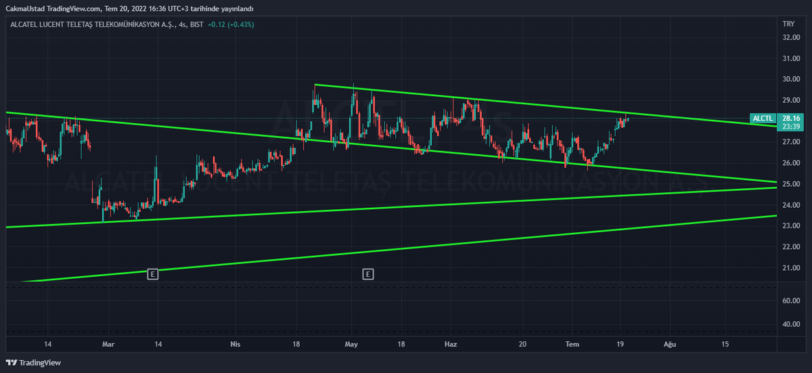This screenshot has width=812, height=373.
Task: Click the 24.00 price axis label
Action: 790,205
